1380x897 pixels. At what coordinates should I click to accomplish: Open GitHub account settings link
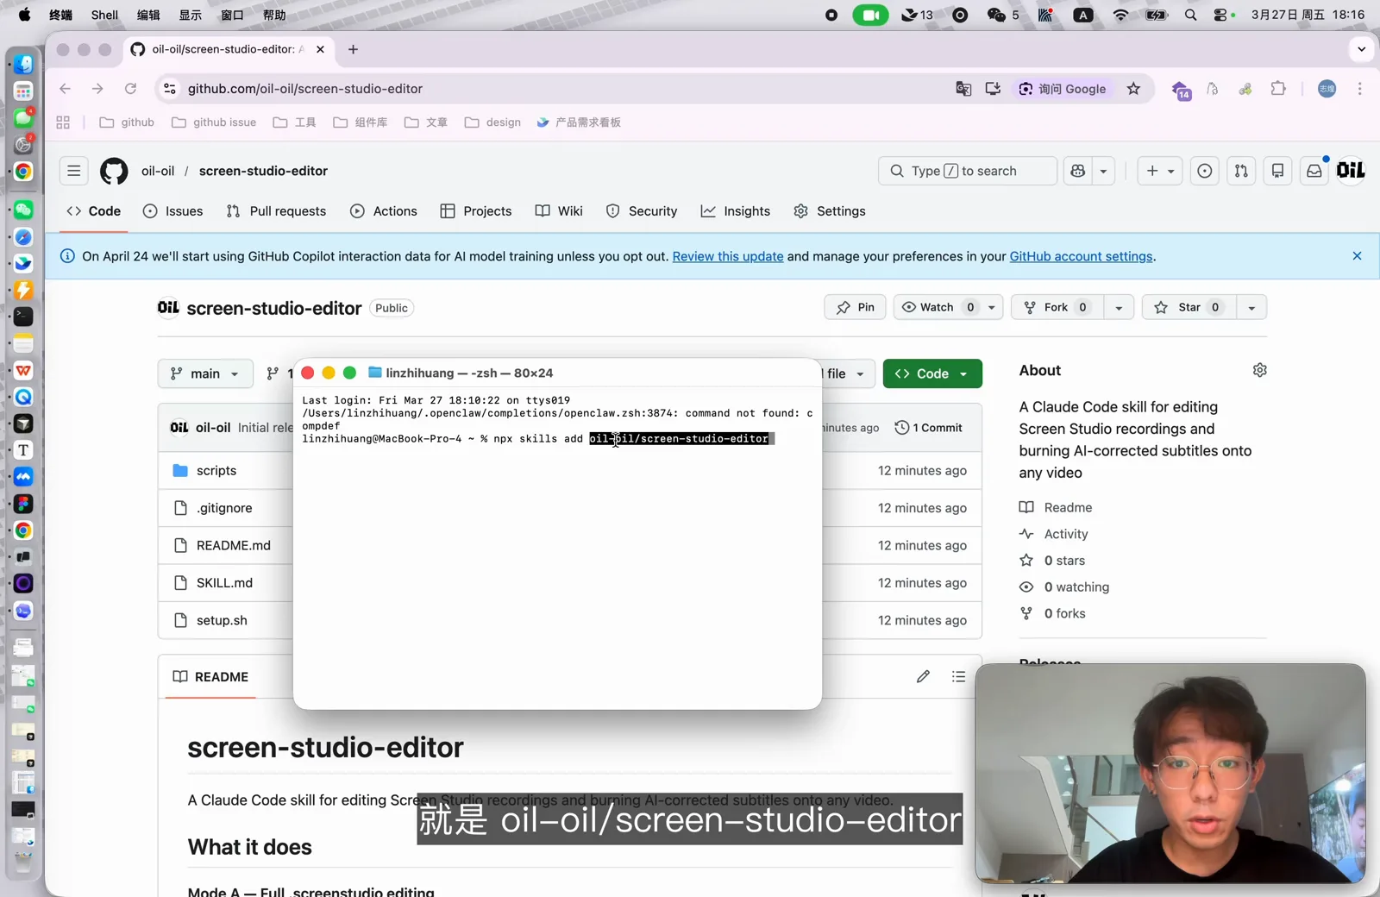click(1081, 256)
